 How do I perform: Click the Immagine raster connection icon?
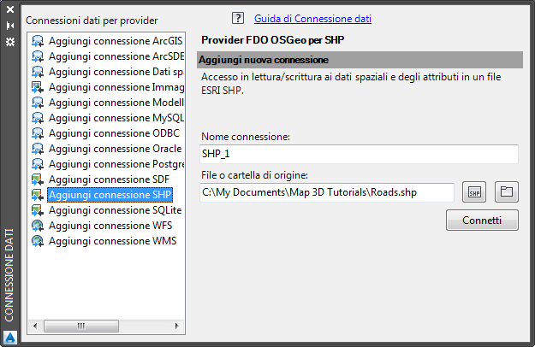click(x=38, y=87)
